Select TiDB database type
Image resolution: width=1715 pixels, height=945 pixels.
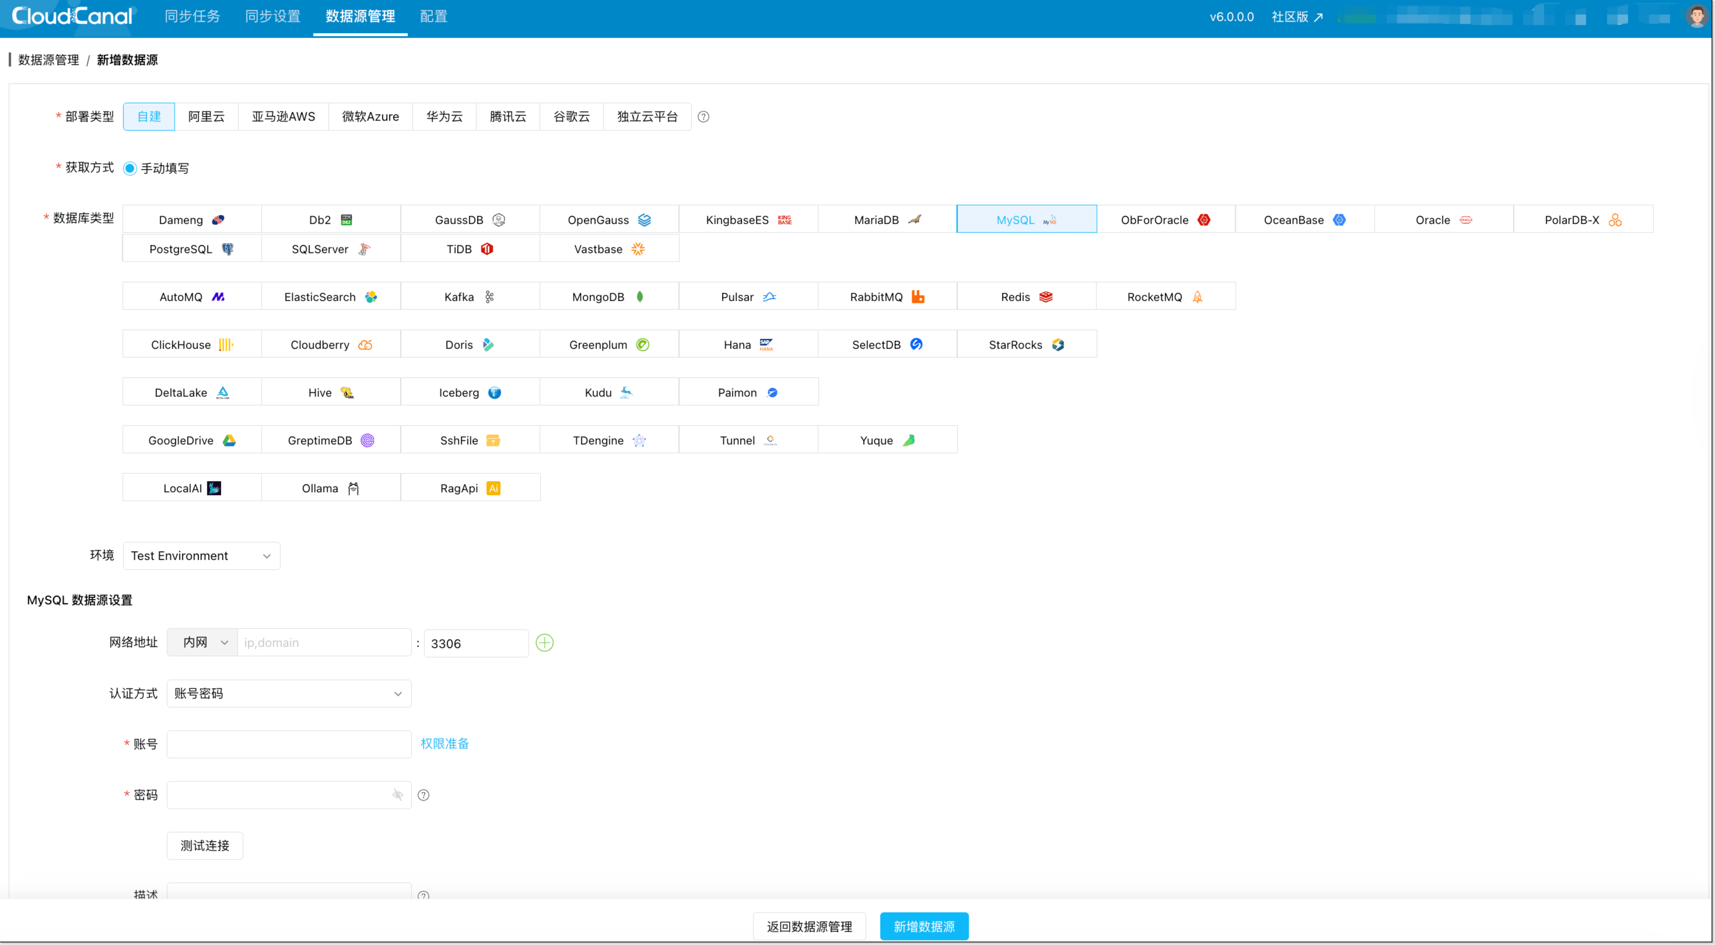tap(470, 249)
